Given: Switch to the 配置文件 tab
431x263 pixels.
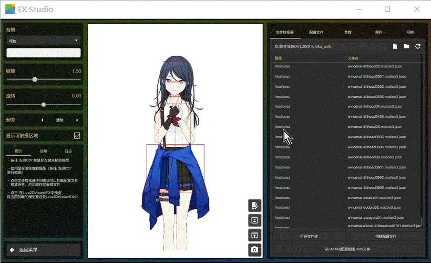Looking at the screenshot, I should (x=316, y=32).
